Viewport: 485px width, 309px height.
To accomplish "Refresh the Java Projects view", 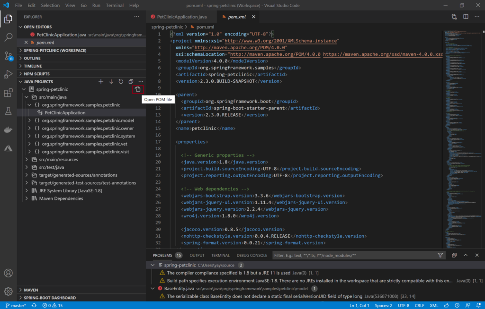I will (x=121, y=81).
